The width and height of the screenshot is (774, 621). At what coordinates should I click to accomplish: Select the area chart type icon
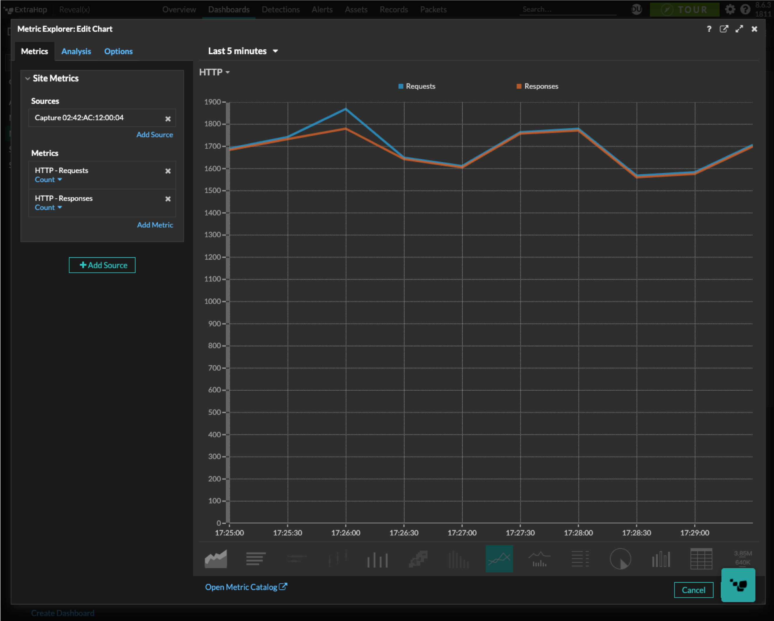click(x=216, y=559)
